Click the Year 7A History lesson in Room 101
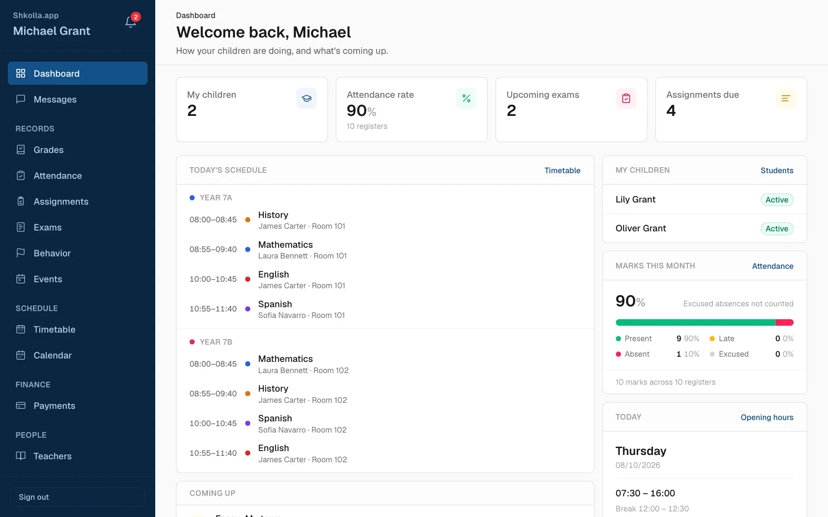 [x=385, y=220]
